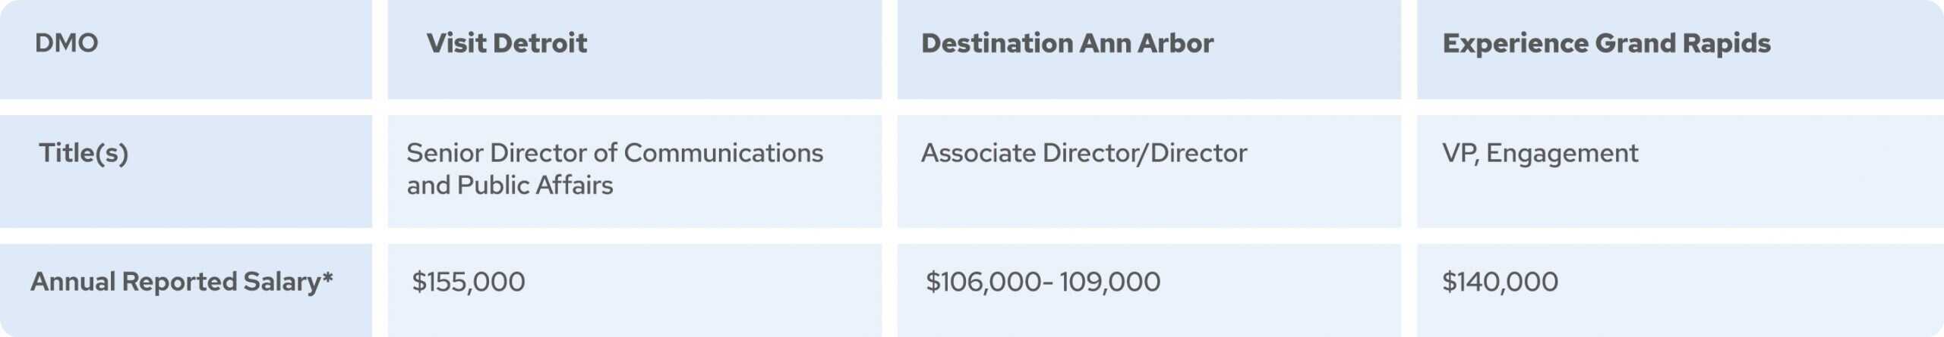The image size is (1944, 337).
Task: Click the DMO header cell
Action: pyautogui.click(x=67, y=43)
